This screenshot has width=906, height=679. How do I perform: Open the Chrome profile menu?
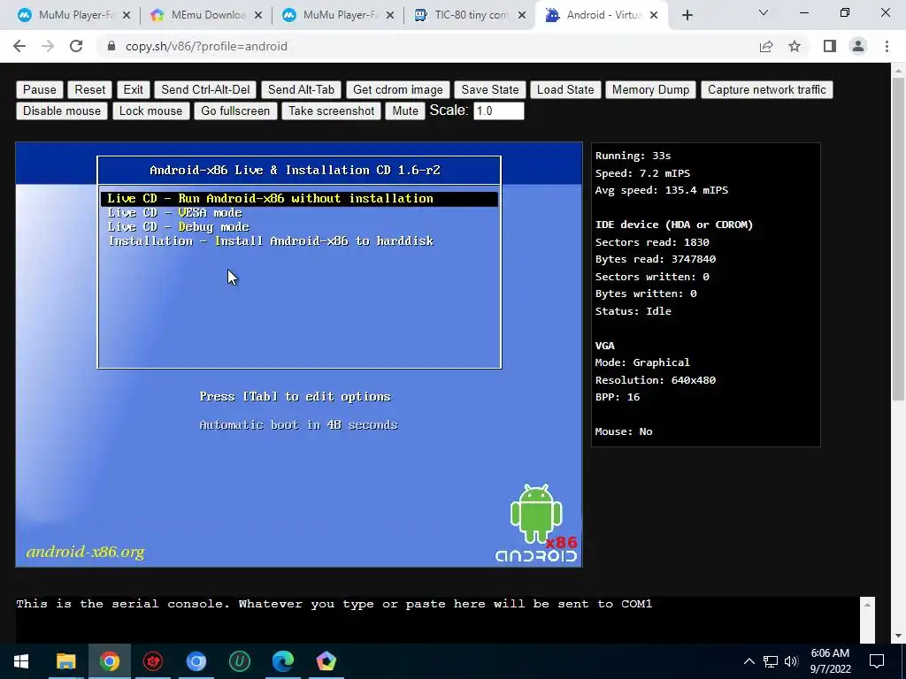(858, 46)
